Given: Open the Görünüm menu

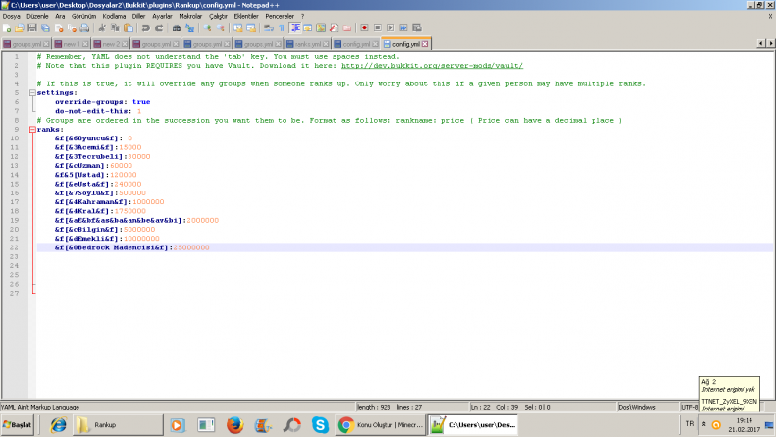Looking at the screenshot, I should click(x=83, y=16).
